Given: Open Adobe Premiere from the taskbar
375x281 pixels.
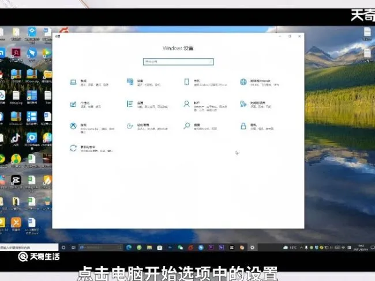Looking at the screenshot, I should [211, 248].
